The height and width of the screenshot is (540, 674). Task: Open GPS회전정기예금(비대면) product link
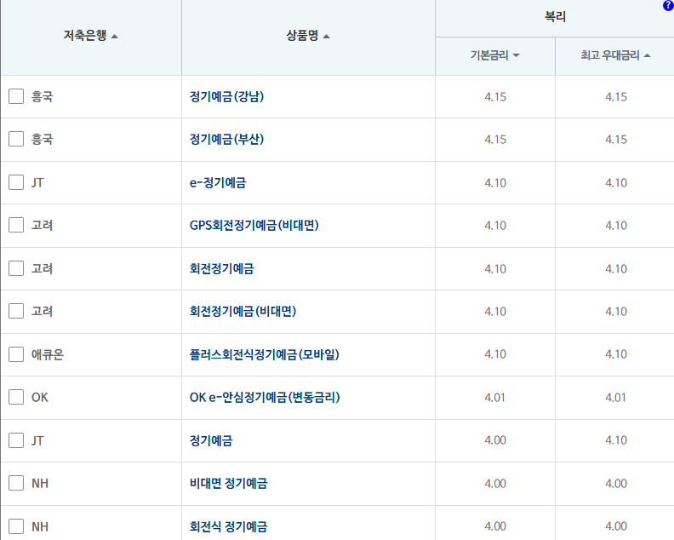[x=254, y=225]
